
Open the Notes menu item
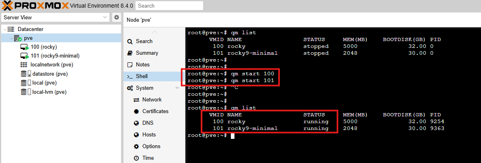(142, 65)
